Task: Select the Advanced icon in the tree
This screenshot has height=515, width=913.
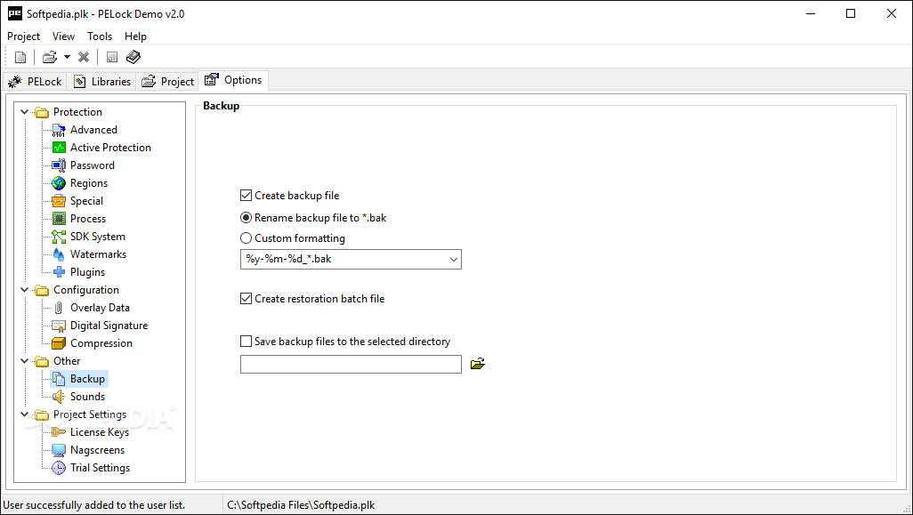Action: (x=59, y=130)
